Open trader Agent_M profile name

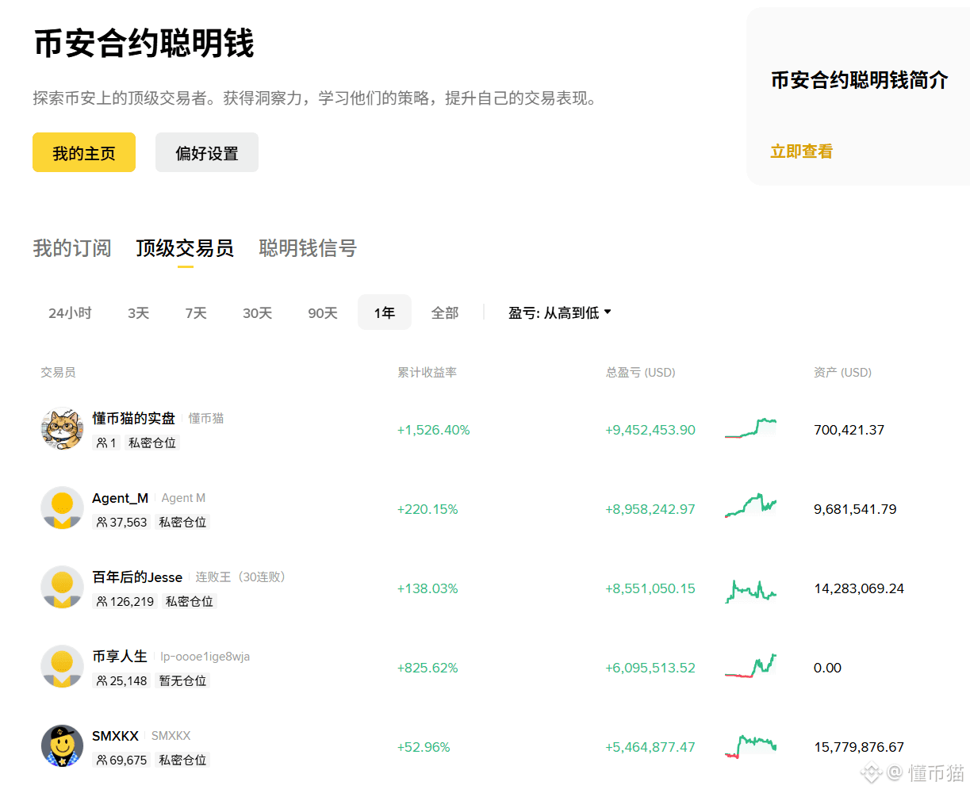[x=120, y=498]
